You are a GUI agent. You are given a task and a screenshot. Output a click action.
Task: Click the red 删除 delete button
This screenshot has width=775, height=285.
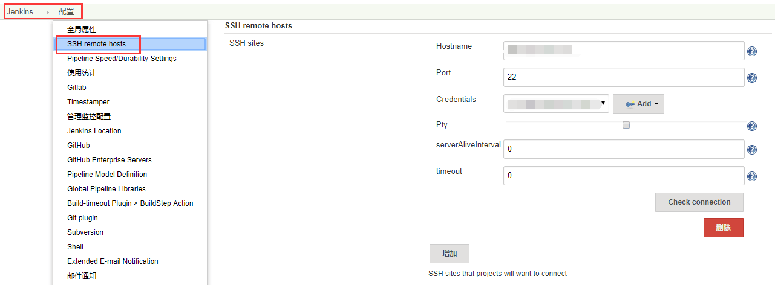tap(724, 228)
